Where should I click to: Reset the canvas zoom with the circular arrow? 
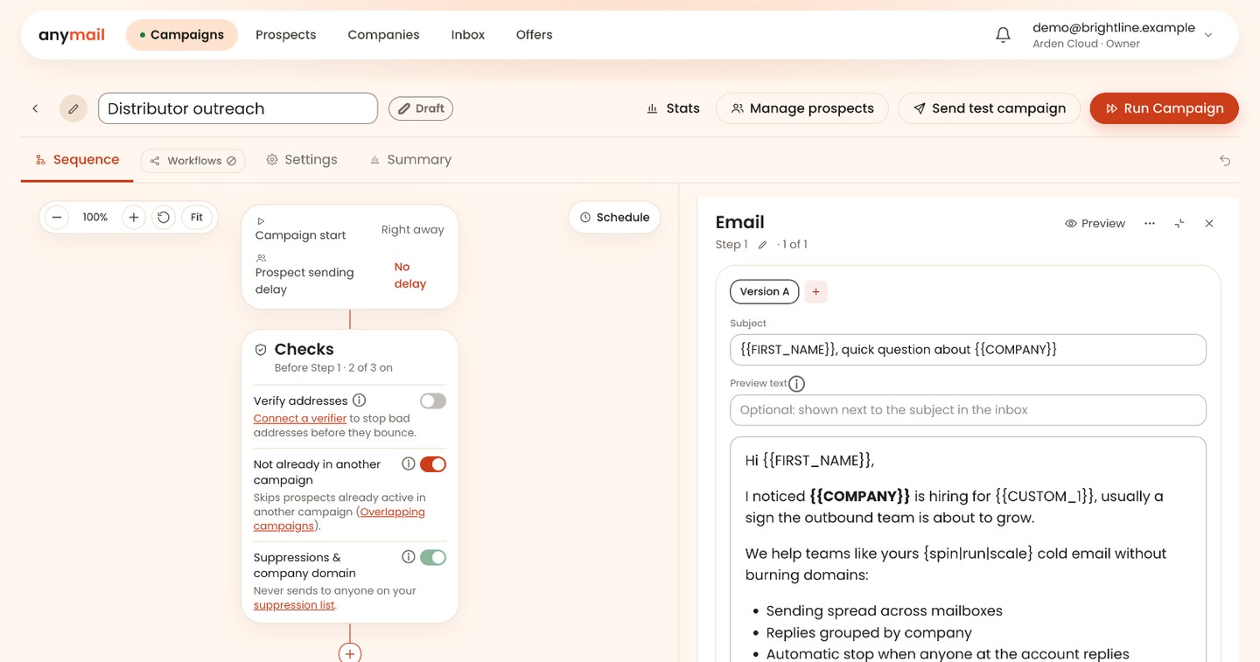(164, 217)
